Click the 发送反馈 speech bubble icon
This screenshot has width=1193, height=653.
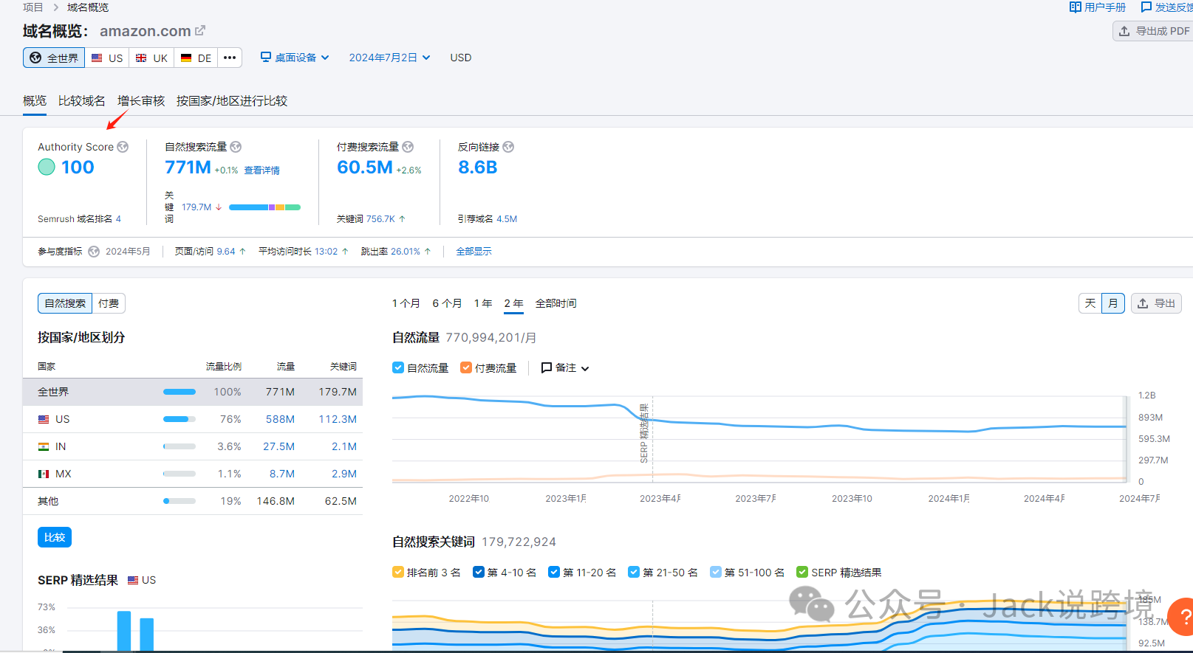pyautogui.click(x=1146, y=7)
